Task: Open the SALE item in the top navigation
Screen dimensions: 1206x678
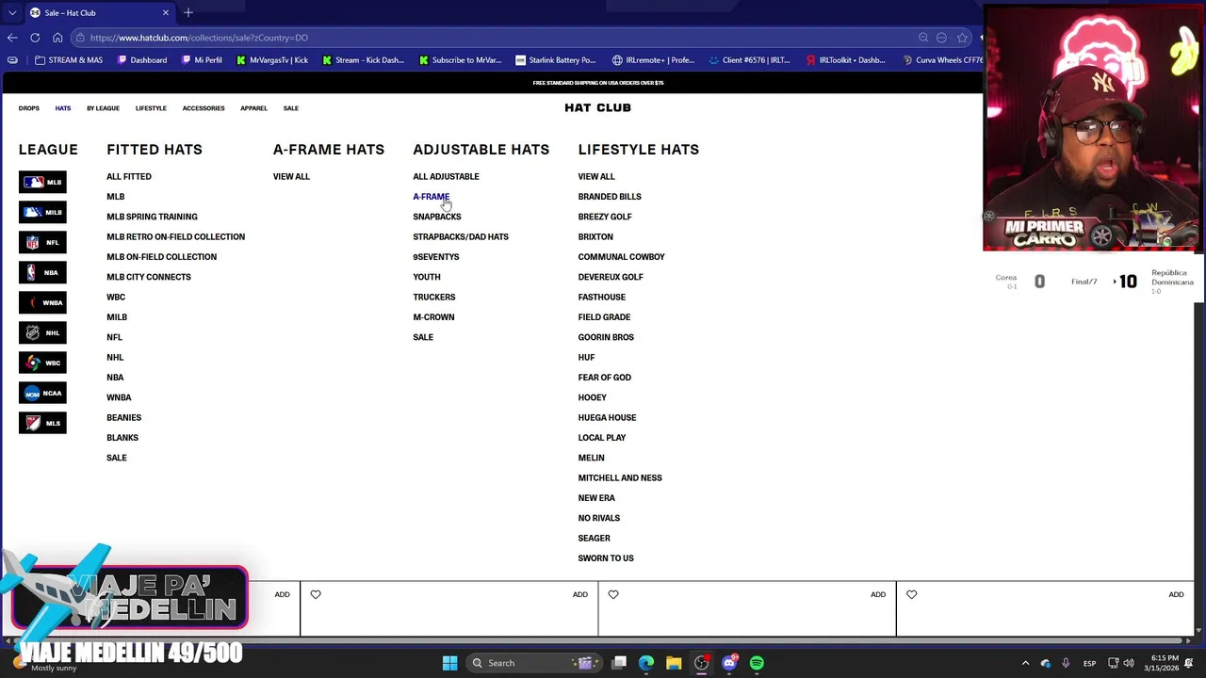Action: coord(291,108)
